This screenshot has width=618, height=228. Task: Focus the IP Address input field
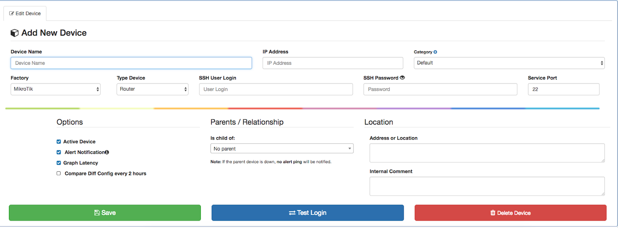pos(333,63)
